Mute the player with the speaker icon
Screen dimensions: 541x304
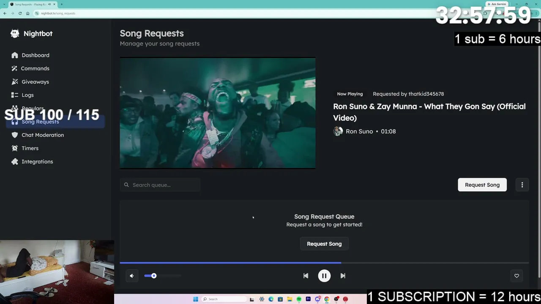[132, 276]
